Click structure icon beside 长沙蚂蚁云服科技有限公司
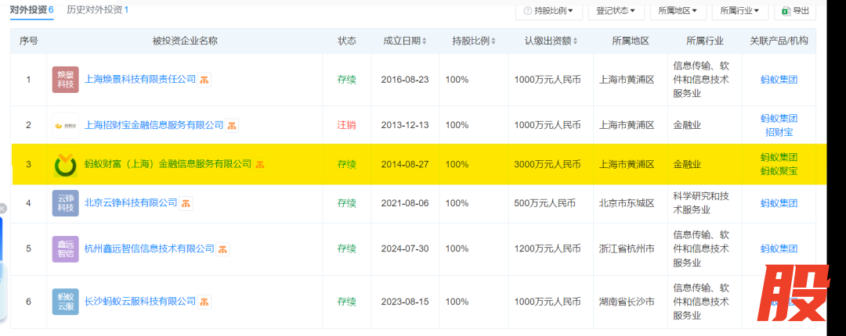 204,301
